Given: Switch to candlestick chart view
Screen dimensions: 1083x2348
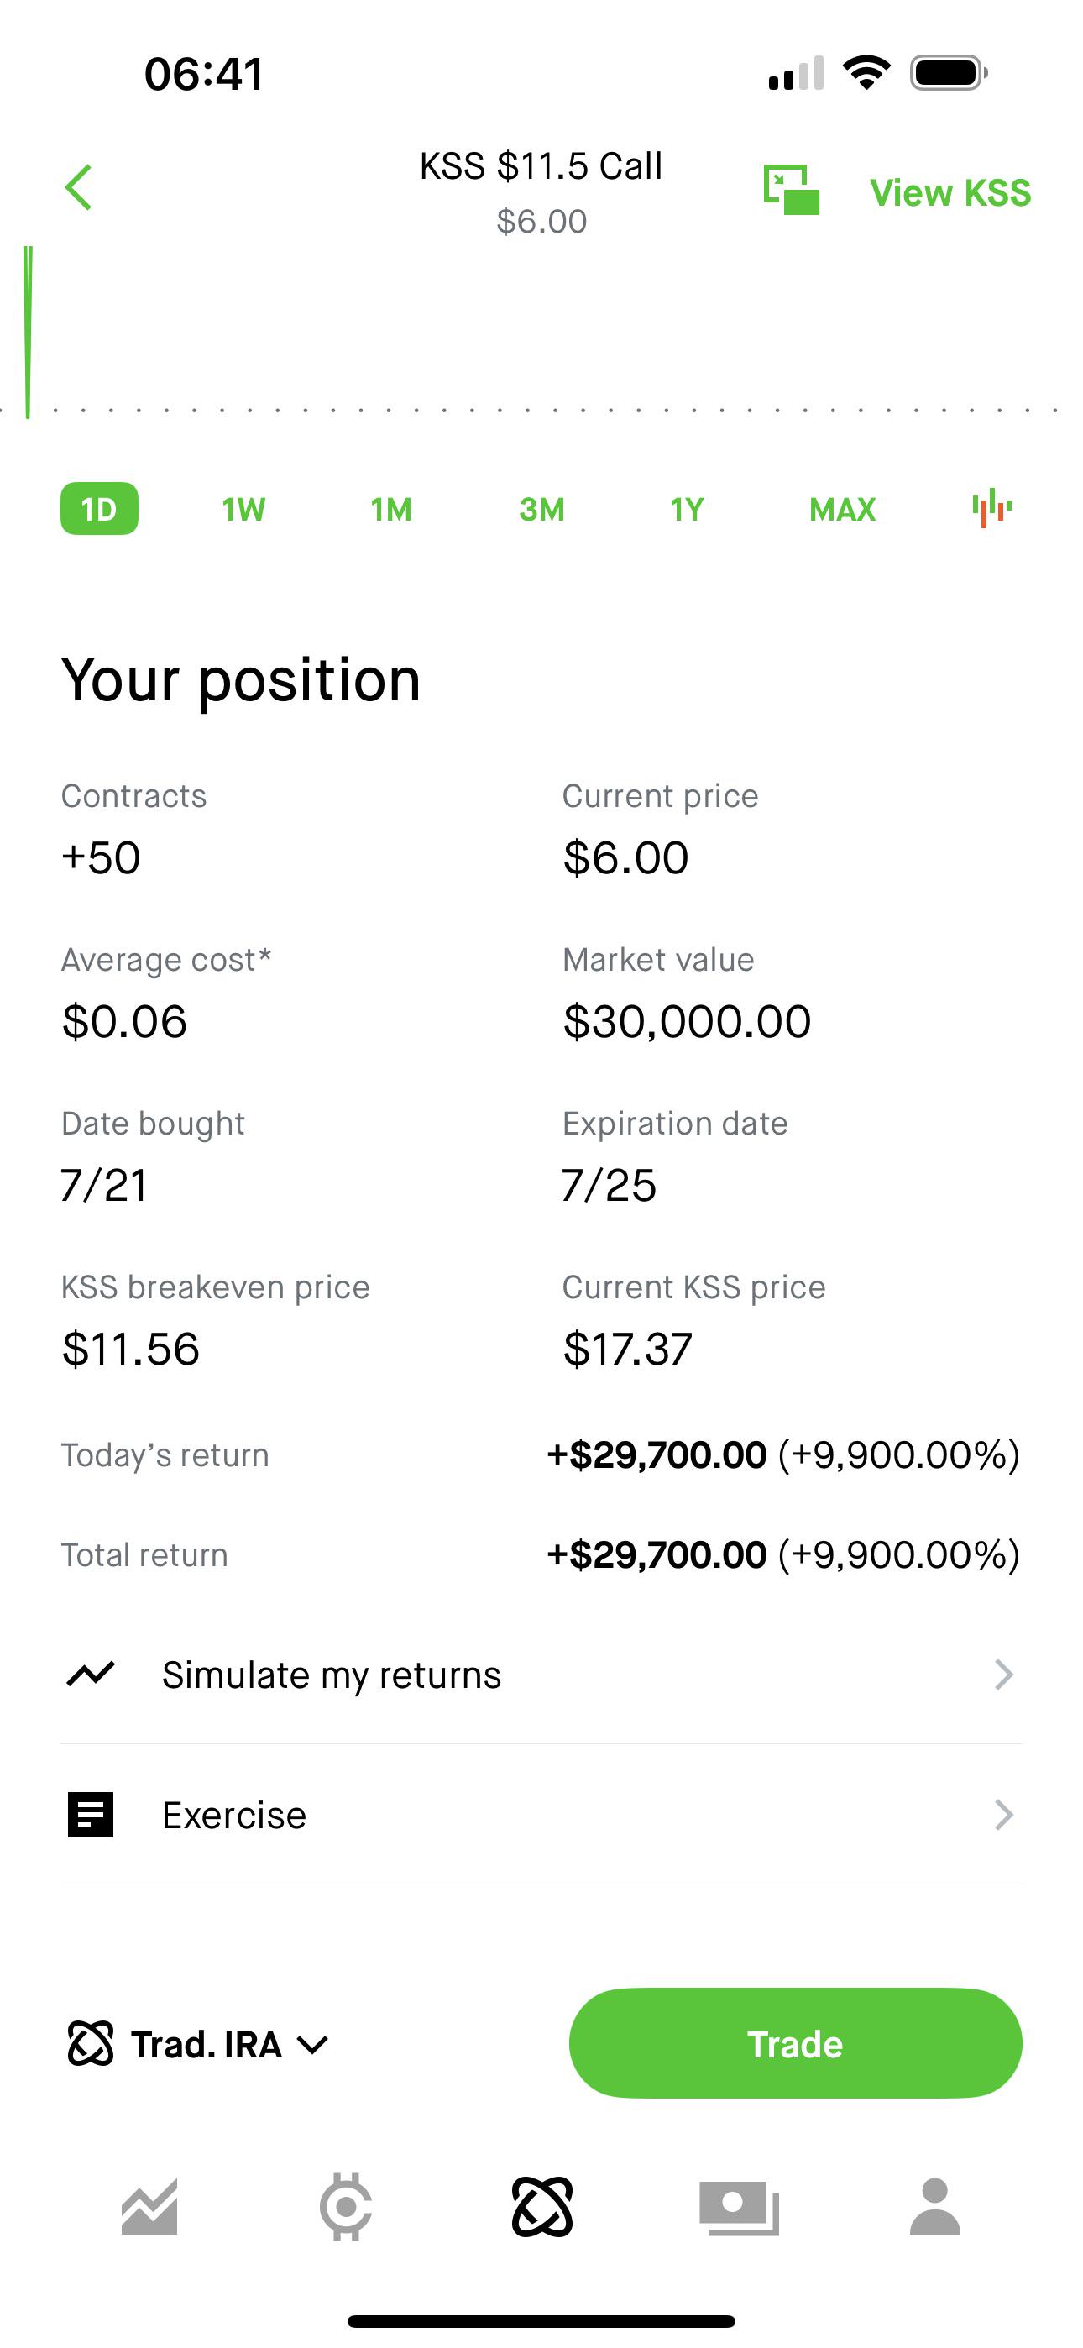Looking at the screenshot, I should click(991, 509).
